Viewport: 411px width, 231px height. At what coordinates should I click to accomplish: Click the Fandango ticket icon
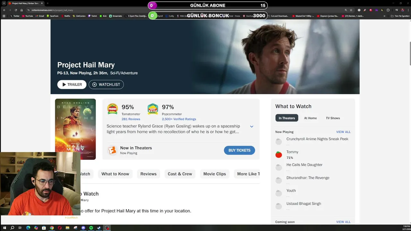(x=112, y=150)
